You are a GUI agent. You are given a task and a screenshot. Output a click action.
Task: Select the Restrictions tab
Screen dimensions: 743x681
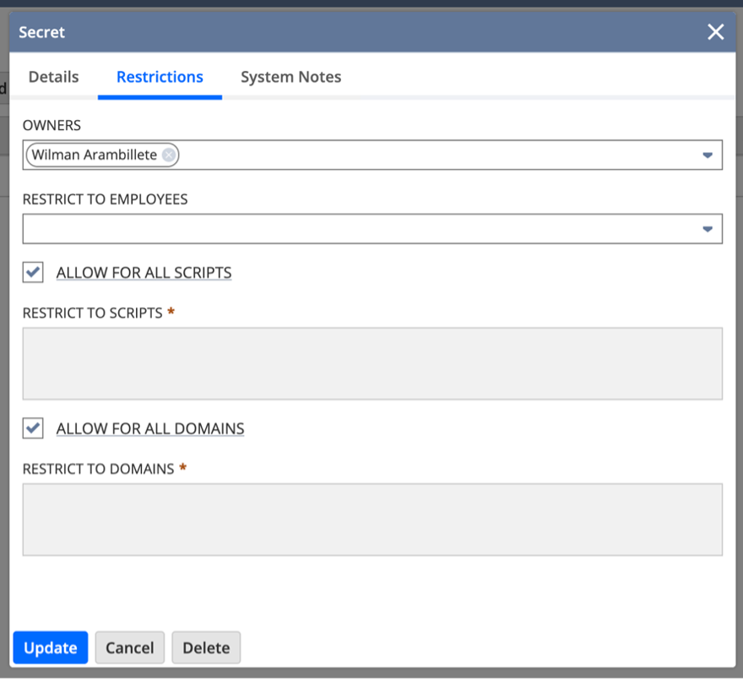160,77
